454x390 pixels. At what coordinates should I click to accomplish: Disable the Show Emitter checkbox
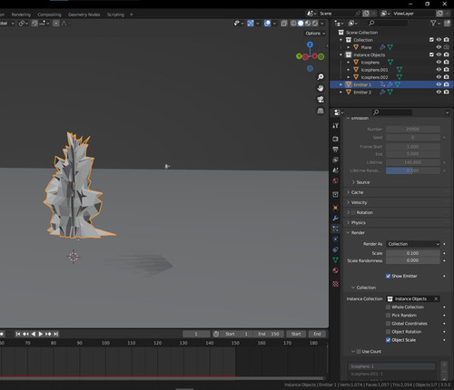(388, 276)
